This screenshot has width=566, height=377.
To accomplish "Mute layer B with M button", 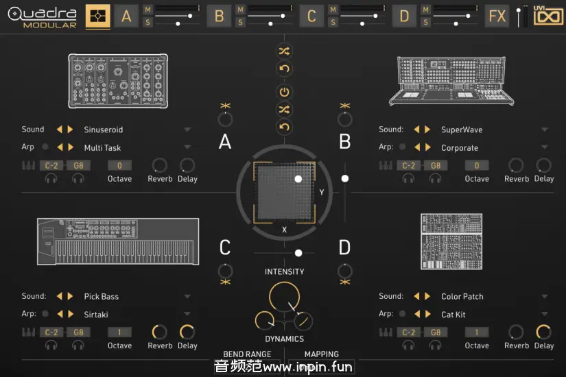I will [x=240, y=10].
